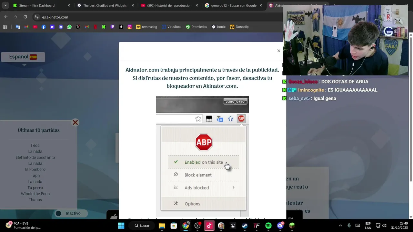Screen dimensions: 413x232
Task: Open the Donoclip bookmark
Action: pos(239,27)
